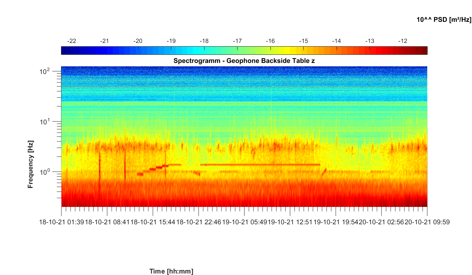The width and height of the screenshot is (472, 275).
Task: Select the colorbar tick label "-12"
Action: pos(403,41)
